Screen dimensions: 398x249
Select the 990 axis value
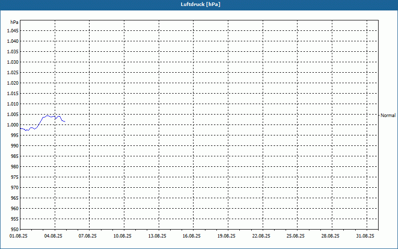click(x=15, y=145)
